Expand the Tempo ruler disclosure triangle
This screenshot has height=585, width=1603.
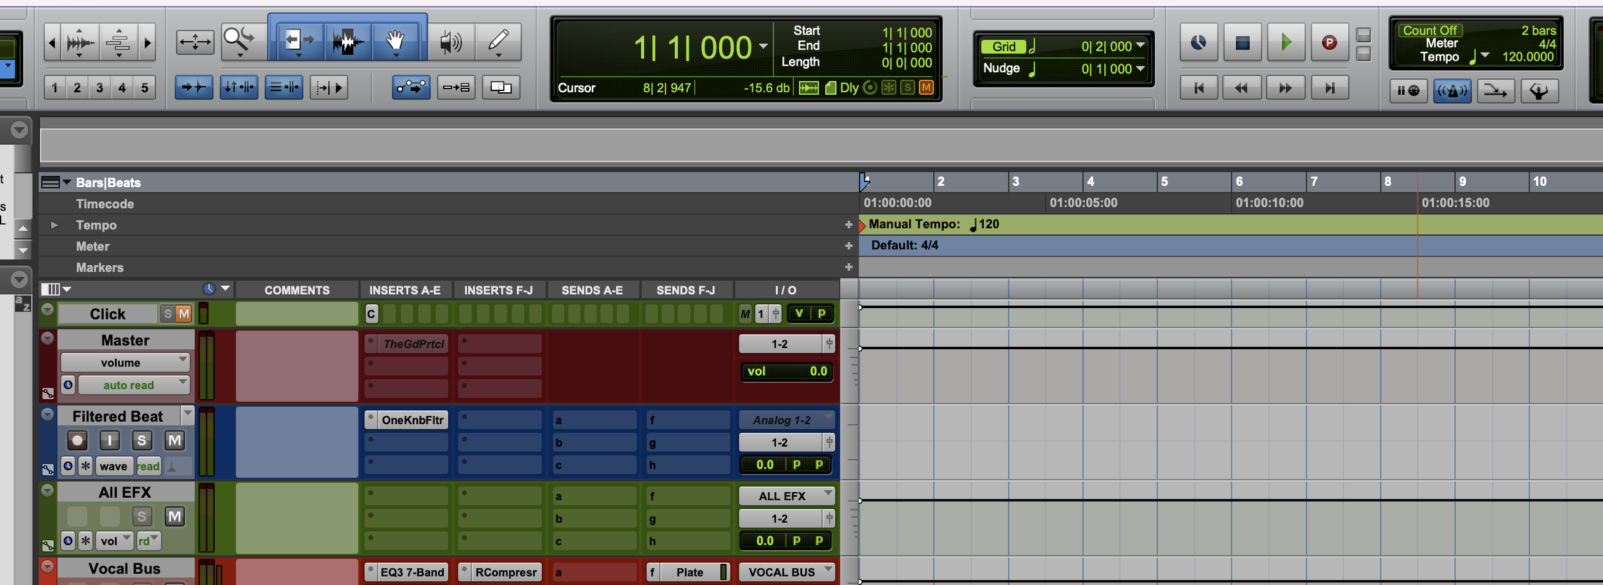pos(54,225)
